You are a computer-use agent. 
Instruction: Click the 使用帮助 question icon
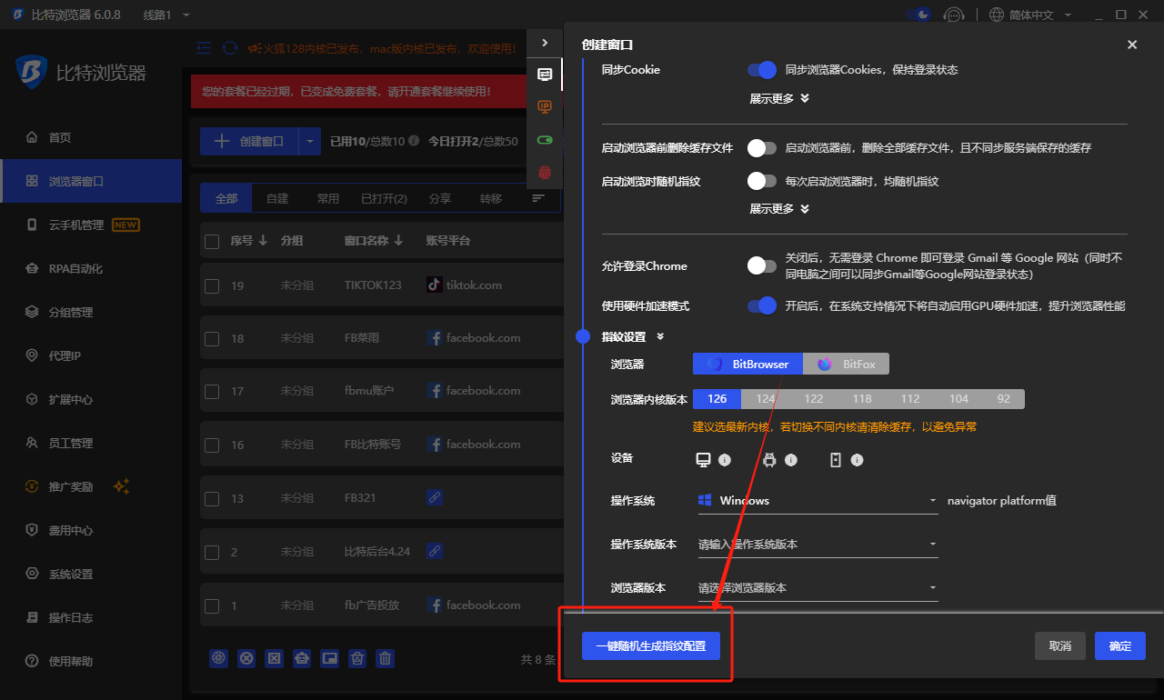(32, 661)
